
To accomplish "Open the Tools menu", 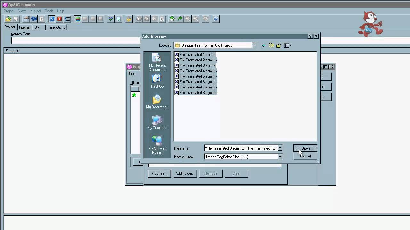I will click(x=49, y=11).
